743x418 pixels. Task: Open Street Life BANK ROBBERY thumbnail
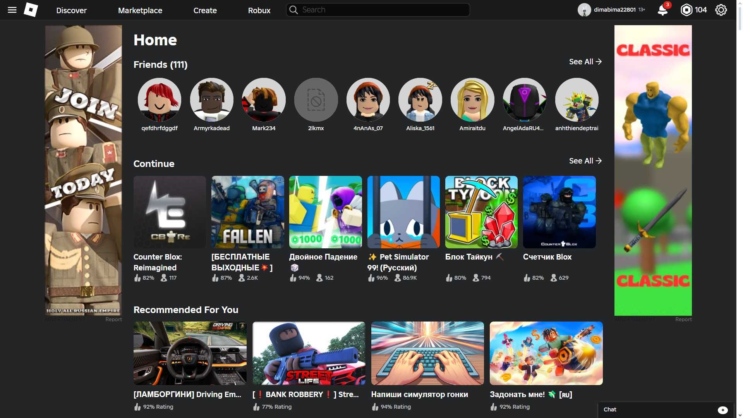309,353
